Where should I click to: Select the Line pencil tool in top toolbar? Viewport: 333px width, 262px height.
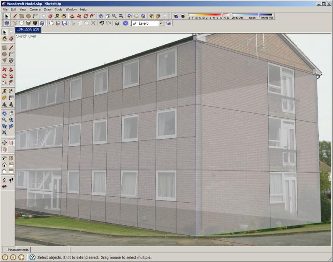pos(15,16)
